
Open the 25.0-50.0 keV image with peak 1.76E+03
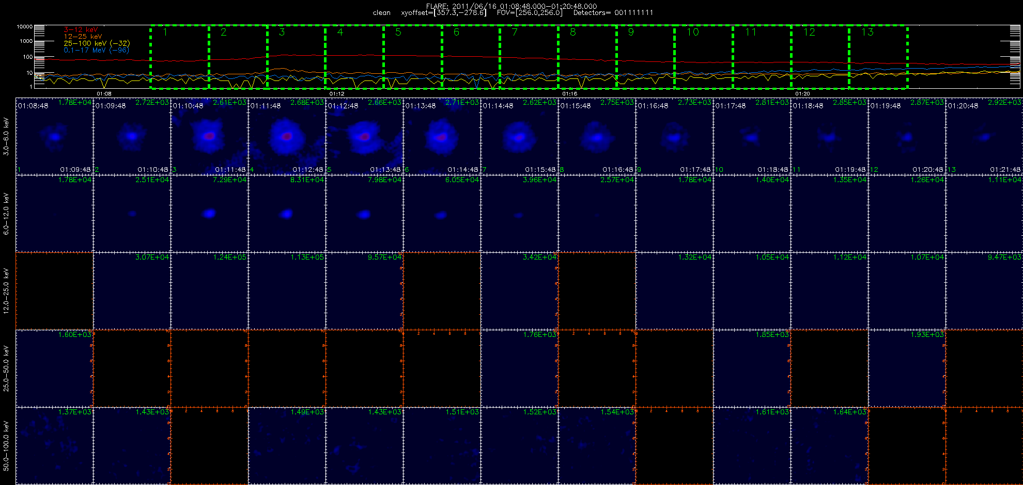coord(519,368)
